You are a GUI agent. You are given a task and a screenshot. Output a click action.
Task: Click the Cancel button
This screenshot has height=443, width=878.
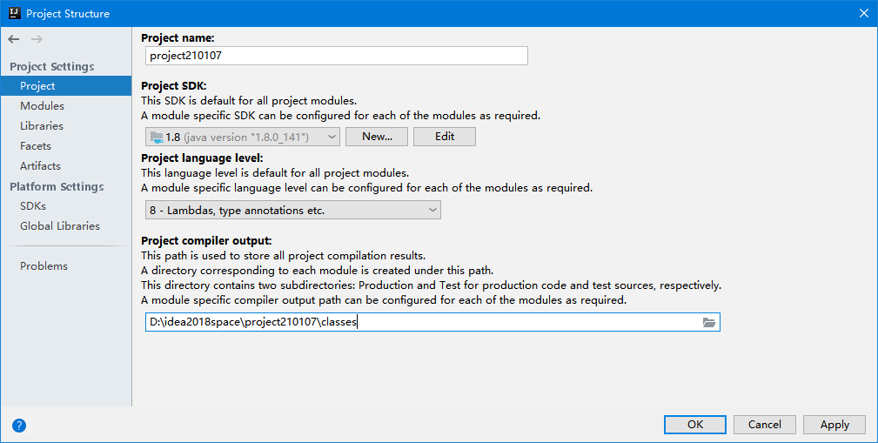click(x=764, y=425)
